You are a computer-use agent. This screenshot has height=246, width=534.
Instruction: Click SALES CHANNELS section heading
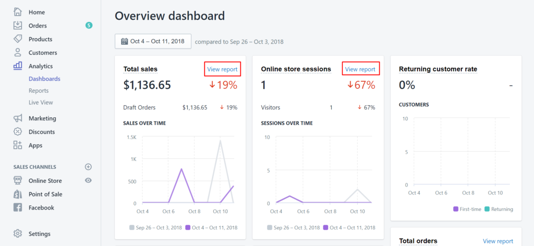click(x=35, y=167)
